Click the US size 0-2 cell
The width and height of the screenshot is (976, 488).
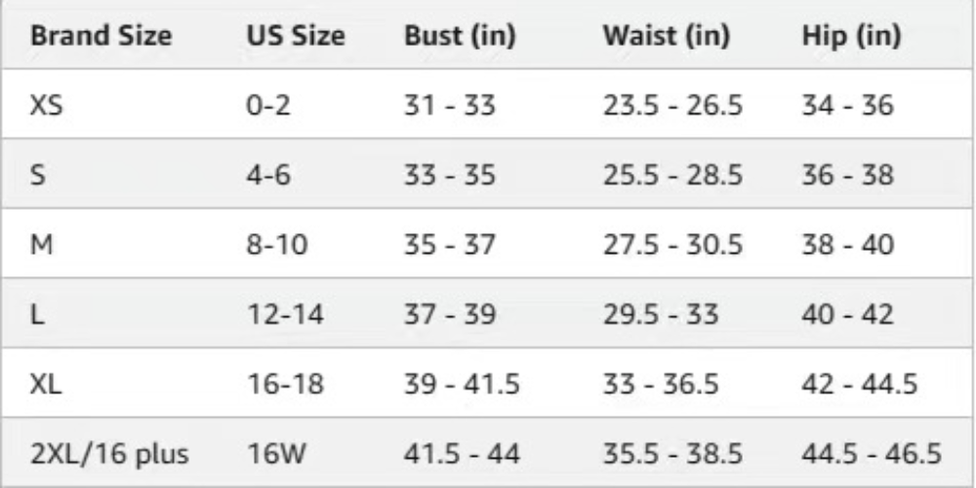coord(268,105)
